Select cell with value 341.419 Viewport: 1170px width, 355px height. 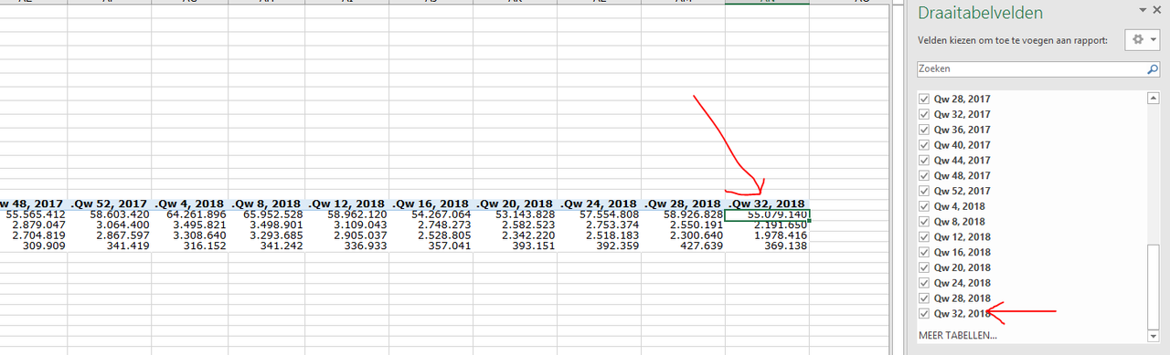tap(110, 246)
